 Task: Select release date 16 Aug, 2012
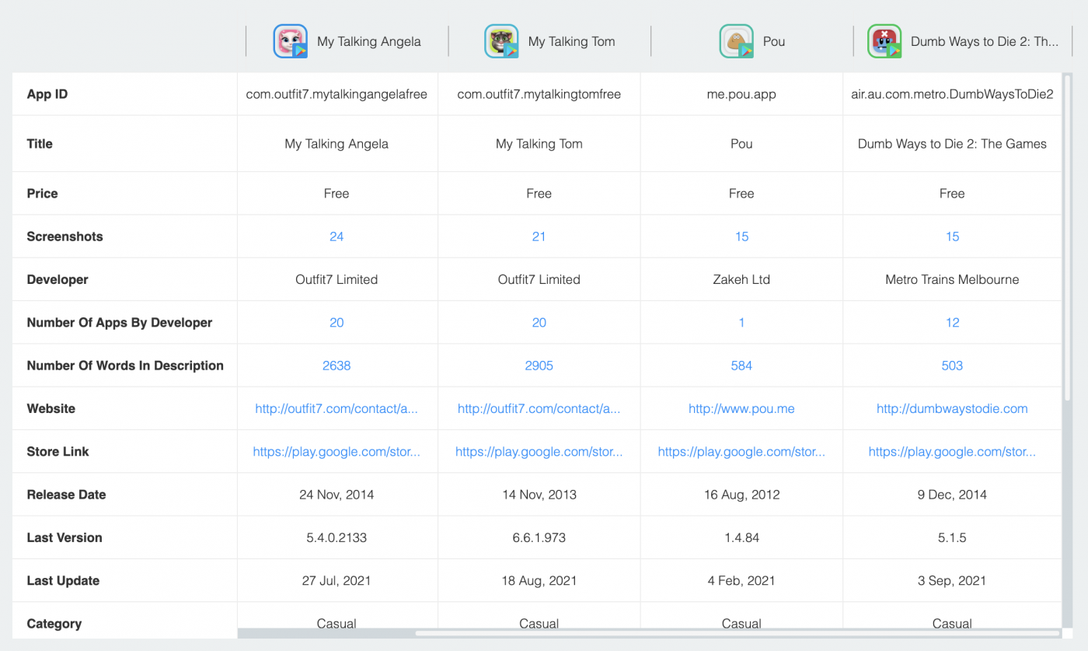tap(741, 495)
